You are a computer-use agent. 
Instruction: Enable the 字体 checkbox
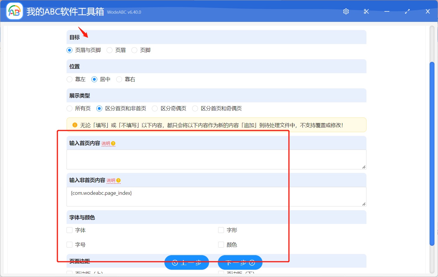pyautogui.click(x=69, y=230)
